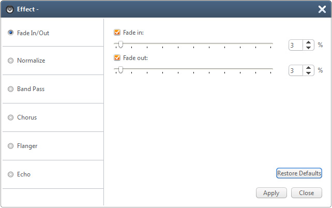Image resolution: width=332 pixels, height=208 pixels.
Task: Click the Fade in percentage input field
Action: click(296, 46)
